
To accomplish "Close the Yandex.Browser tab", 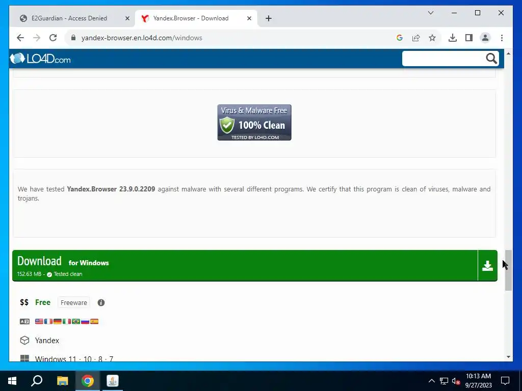I will 249,19.
